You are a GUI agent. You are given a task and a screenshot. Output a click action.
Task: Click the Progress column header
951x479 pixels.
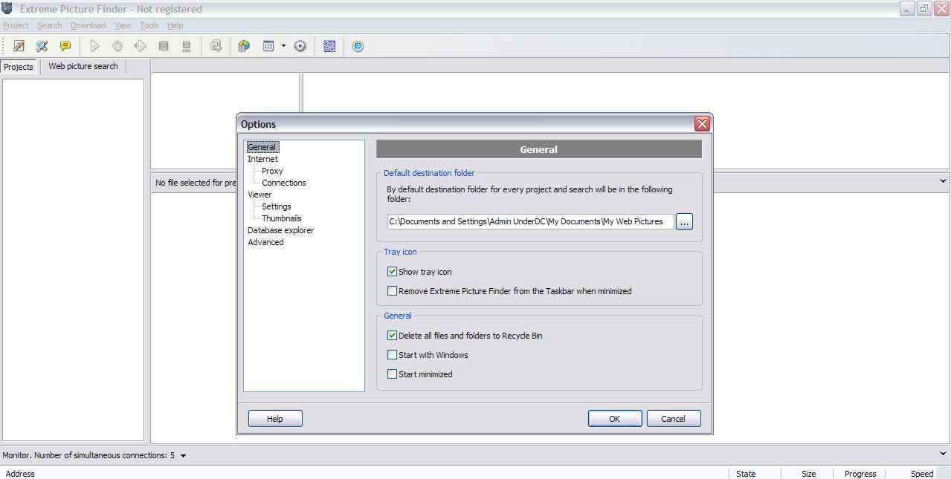[x=860, y=474]
